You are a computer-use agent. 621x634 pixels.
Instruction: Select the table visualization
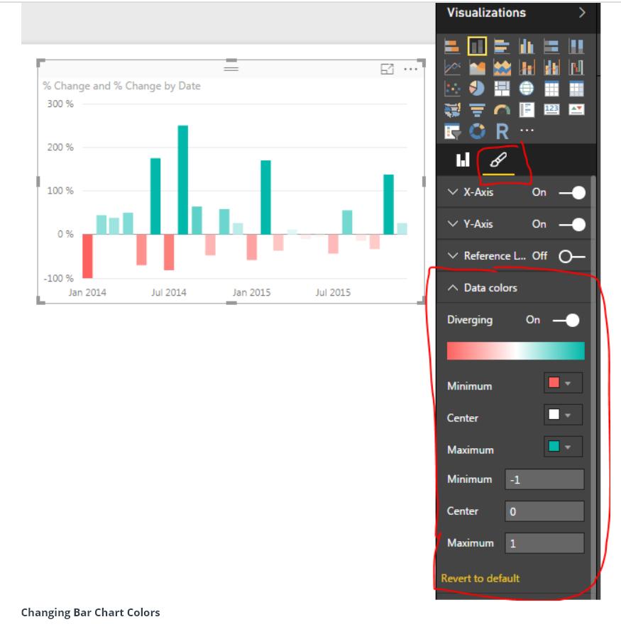click(551, 89)
